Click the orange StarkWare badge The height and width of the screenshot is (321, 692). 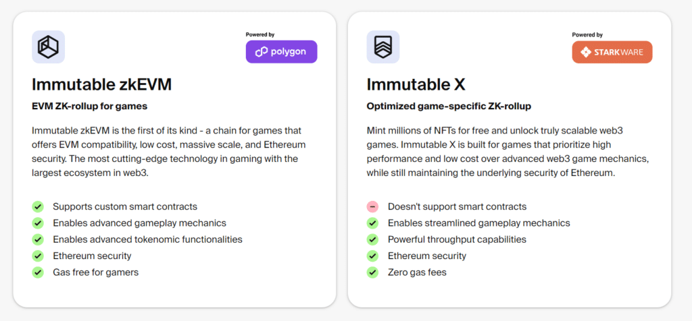click(x=612, y=52)
